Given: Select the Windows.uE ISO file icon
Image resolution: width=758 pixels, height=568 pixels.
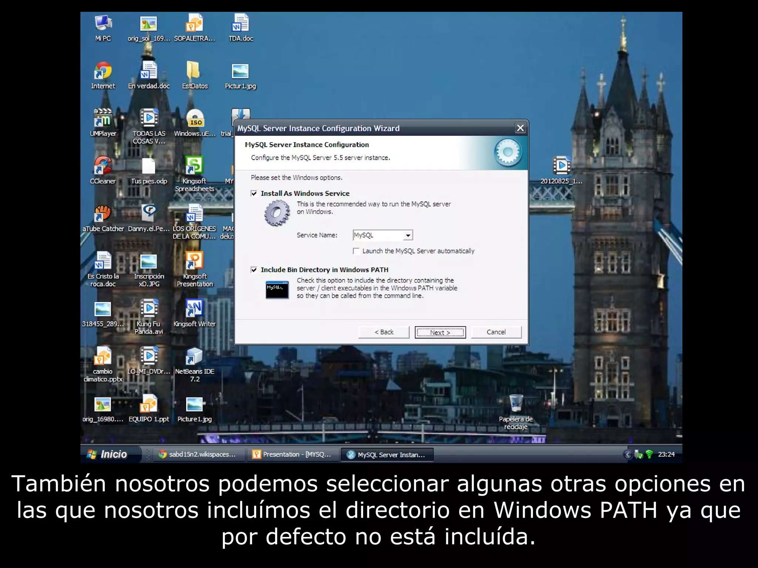Looking at the screenshot, I should [195, 123].
